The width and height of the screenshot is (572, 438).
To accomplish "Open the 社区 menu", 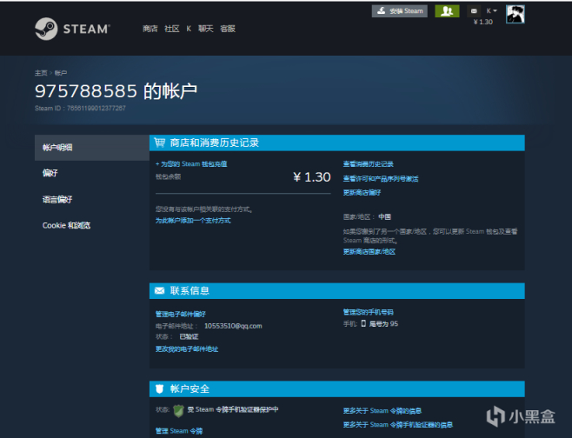I will [x=172, y=29].
